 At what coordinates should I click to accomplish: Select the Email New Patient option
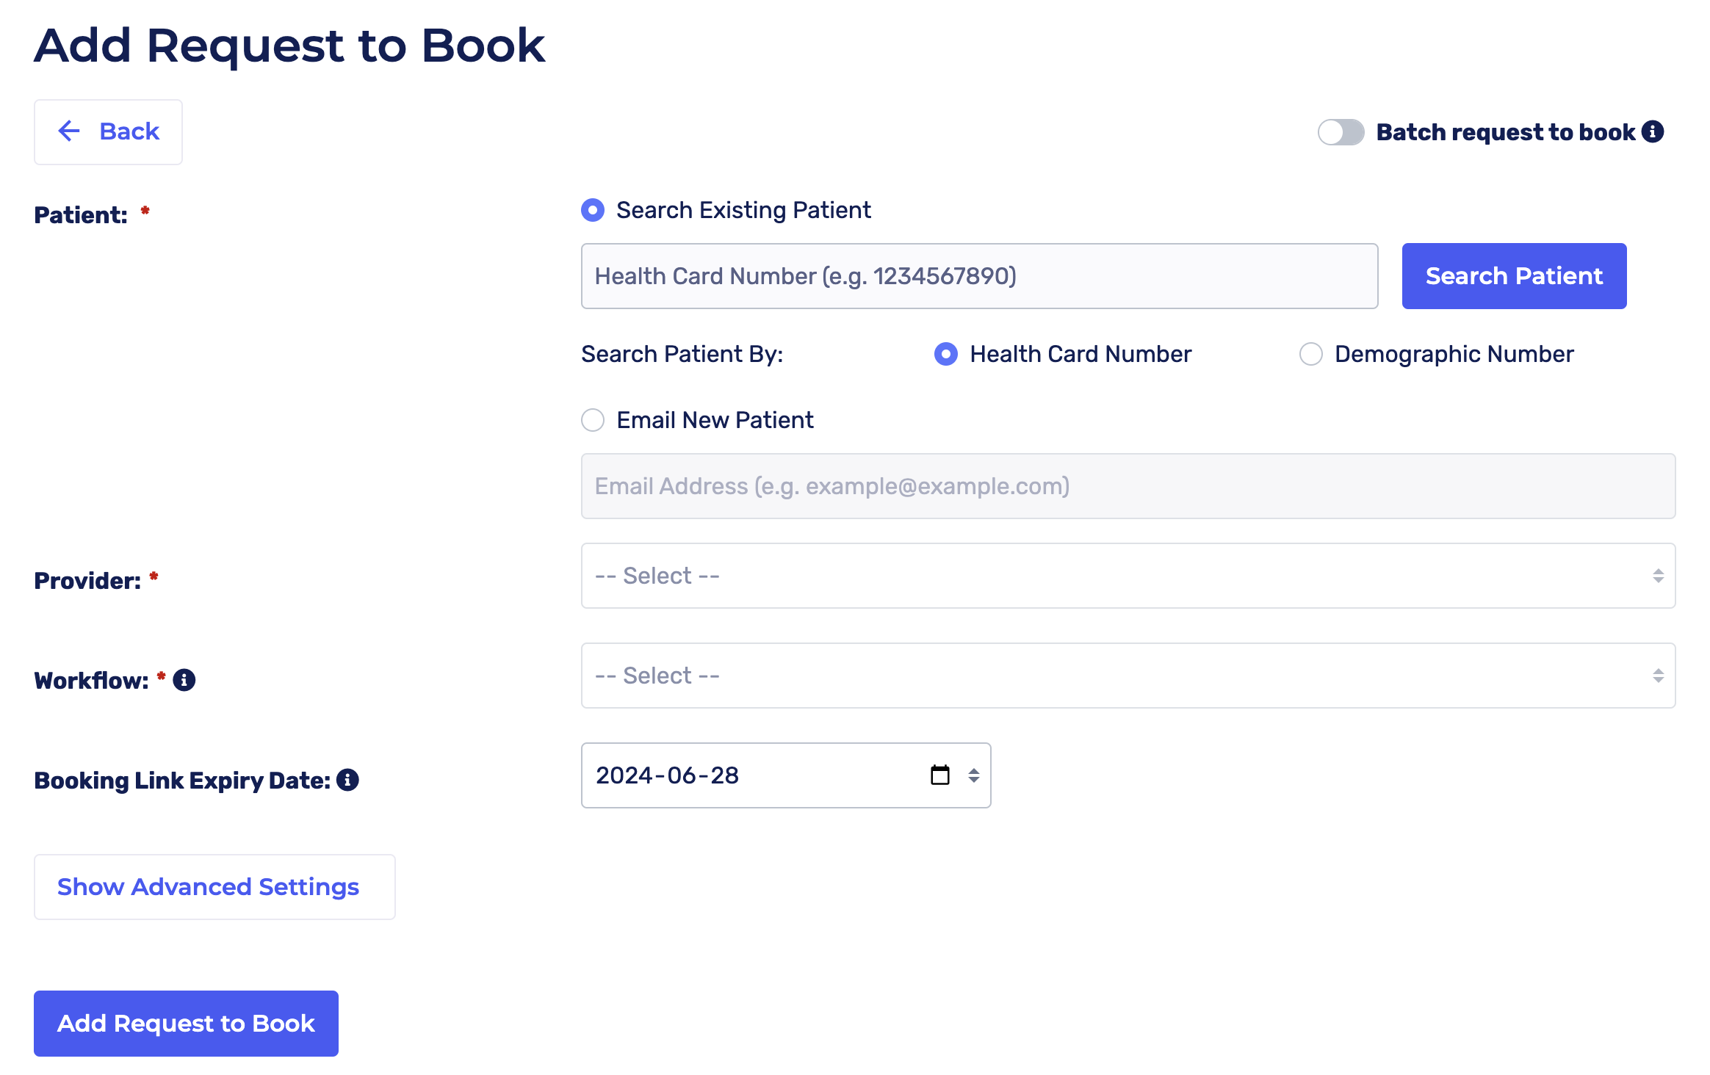point(593,420)
